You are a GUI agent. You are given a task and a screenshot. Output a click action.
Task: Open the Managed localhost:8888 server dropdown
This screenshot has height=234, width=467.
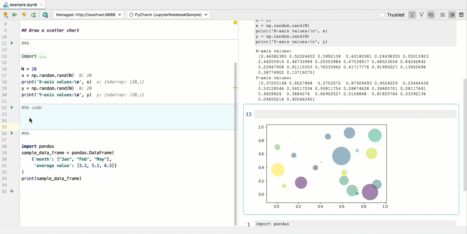[88, 15]
